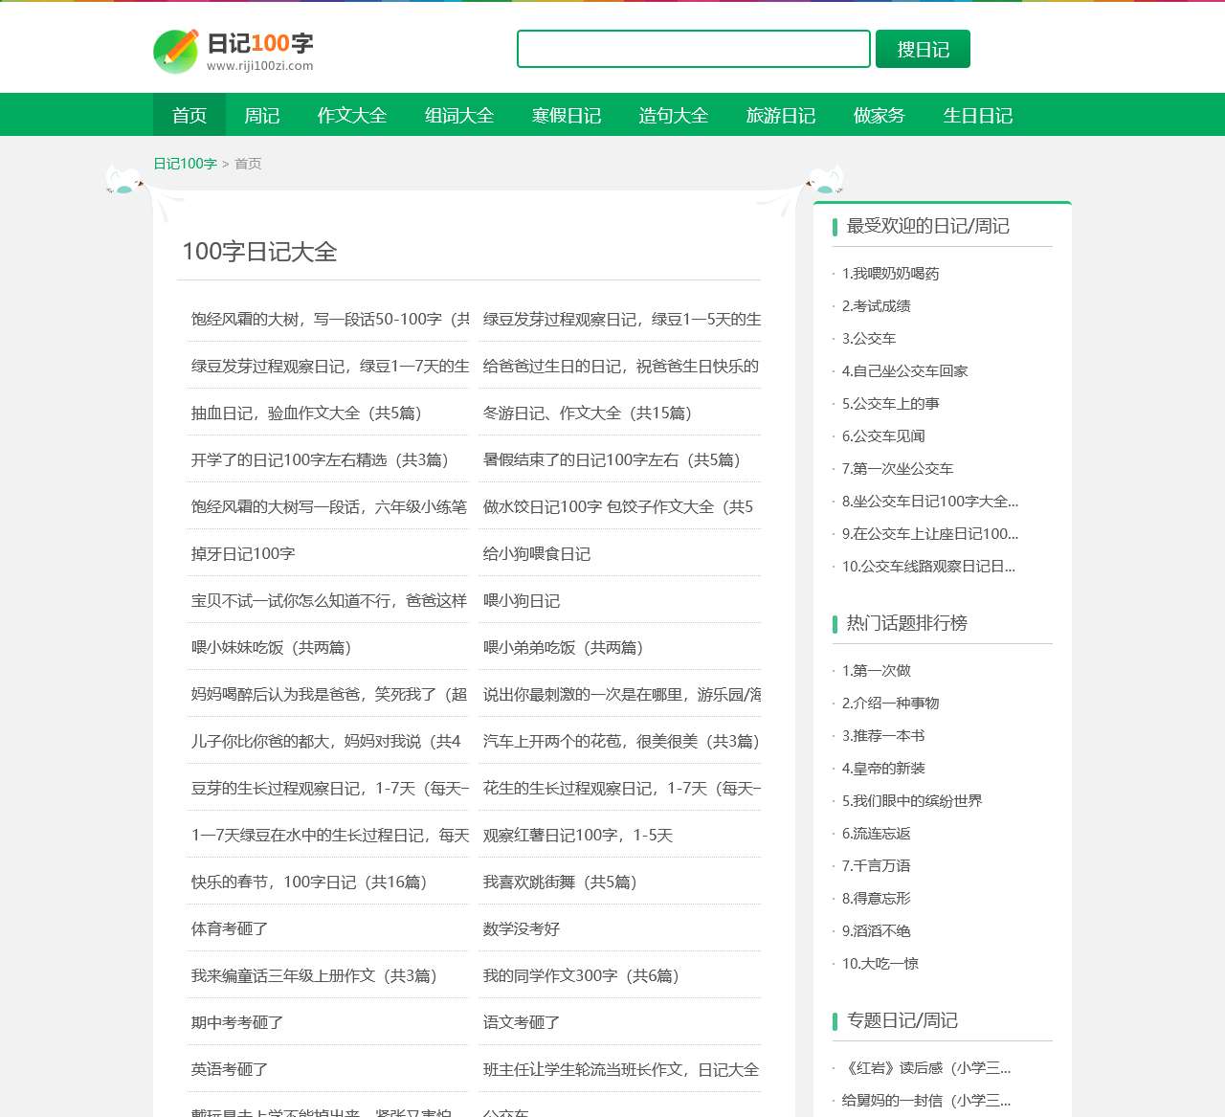The image size is (1225, 1117).
Task: Open the 《红岩》读后感 special topic
Action: [x=926, y=1067]
